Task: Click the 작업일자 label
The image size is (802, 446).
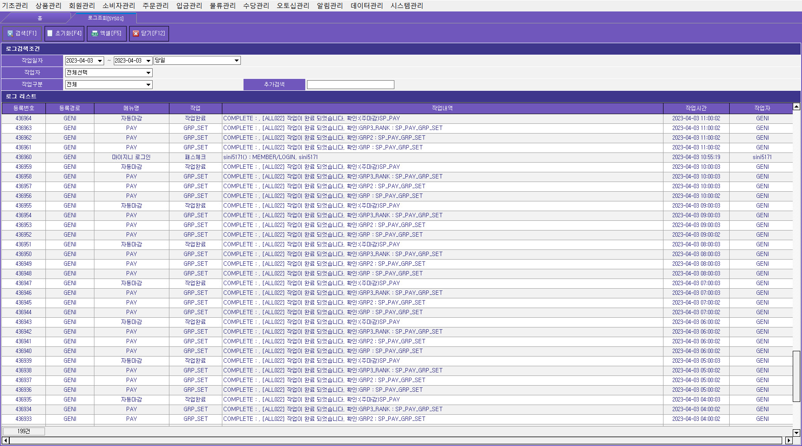Action: point(32,61)
